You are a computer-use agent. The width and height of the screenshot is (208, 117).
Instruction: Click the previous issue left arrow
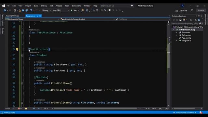click(x=34, y=109)
